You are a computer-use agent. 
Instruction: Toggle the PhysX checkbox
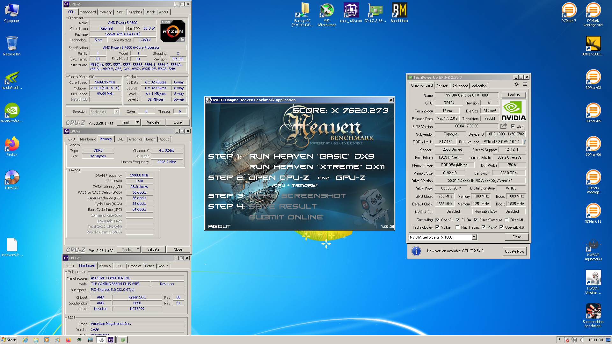484,227
